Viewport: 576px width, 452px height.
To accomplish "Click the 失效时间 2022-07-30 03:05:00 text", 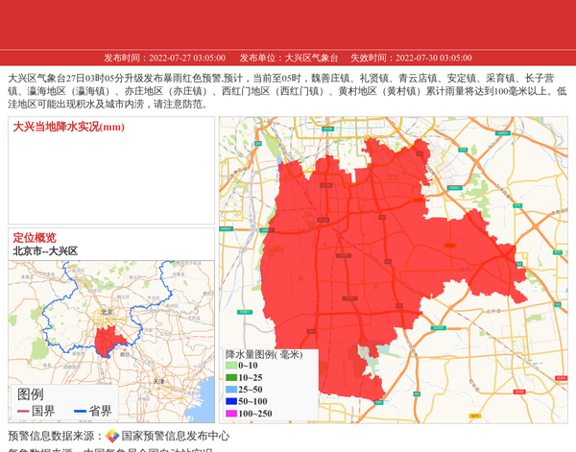I will [x=411, y=58].
